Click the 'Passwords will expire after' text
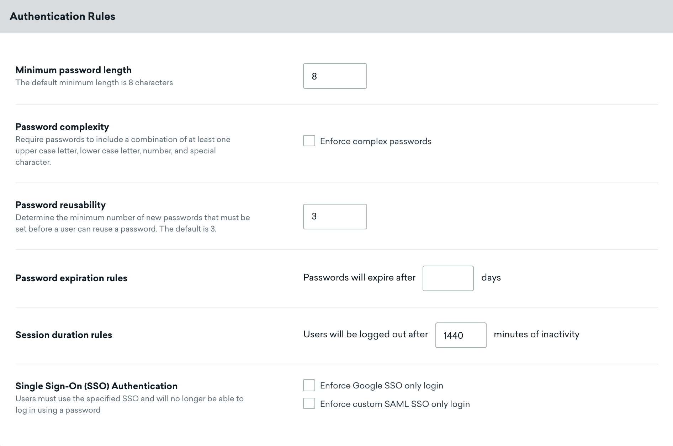673x446 pixels. click(359, 277)
